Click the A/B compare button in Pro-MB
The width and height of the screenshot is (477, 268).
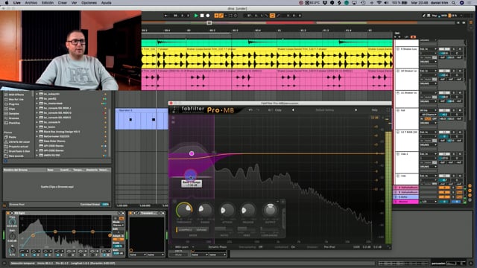(x=270, y=110)
